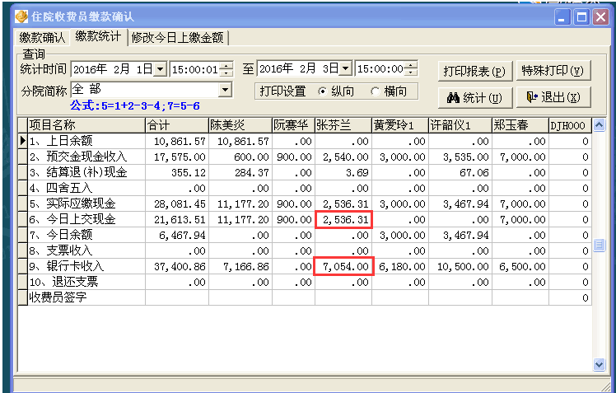Click the window title bar app icon
This screenshot has height=393, width=616.
coord(21,16)
